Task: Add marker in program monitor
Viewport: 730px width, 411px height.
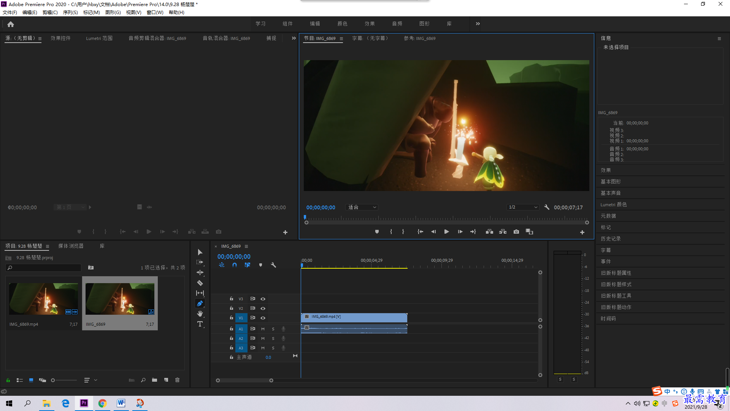Action: [x=377, y=232]
